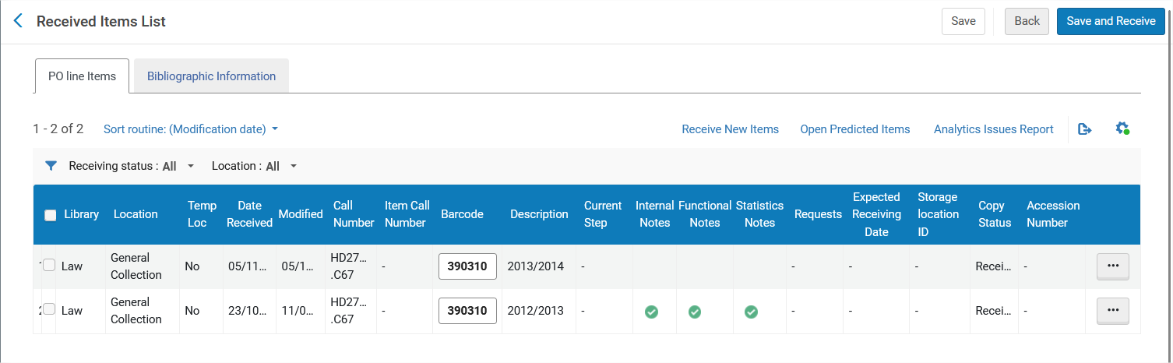Click the 23/10 date received cell
The width and height of the screenshot is (1173, 363).
coord(248,311)
